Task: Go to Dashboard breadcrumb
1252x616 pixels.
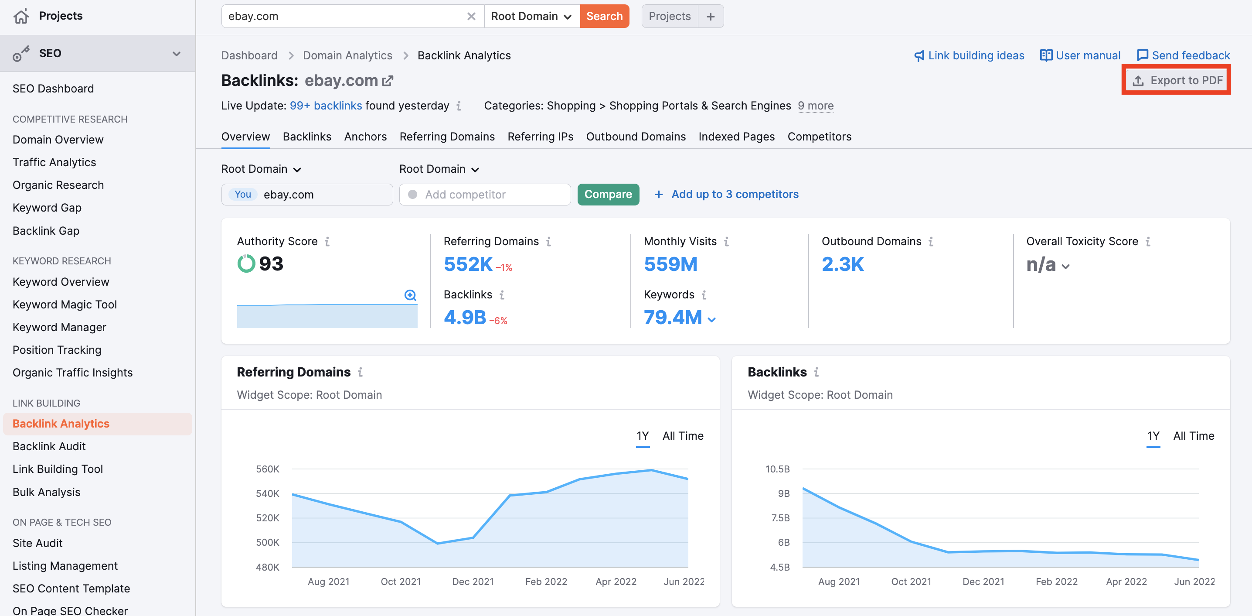Action: [249, 56]
